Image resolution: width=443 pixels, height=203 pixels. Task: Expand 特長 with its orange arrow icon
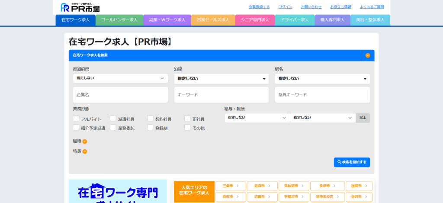[x=85, y=151]
